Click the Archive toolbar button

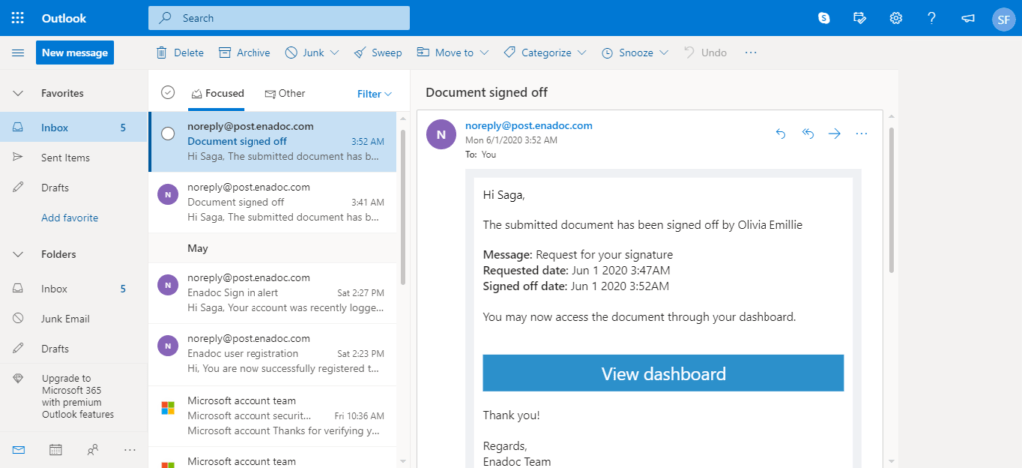(245, 53)
